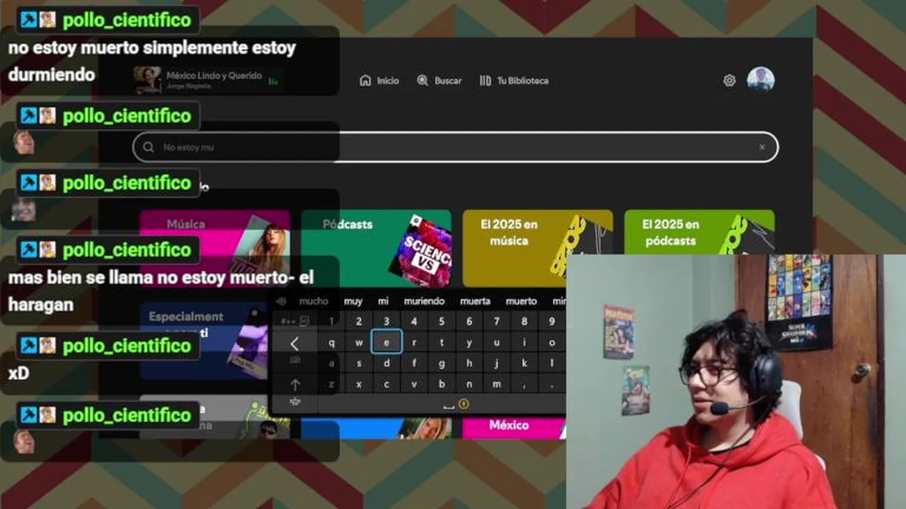Tap the 'c' key
This screenshot has width=906, height=509.
click(x=386, y=385)
